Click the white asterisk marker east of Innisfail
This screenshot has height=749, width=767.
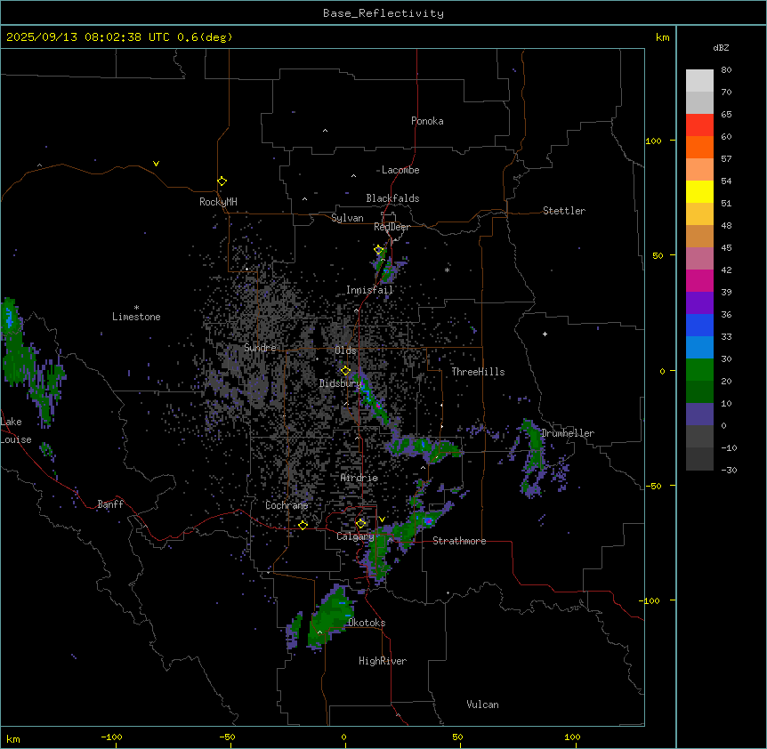(x=447, y=270)
